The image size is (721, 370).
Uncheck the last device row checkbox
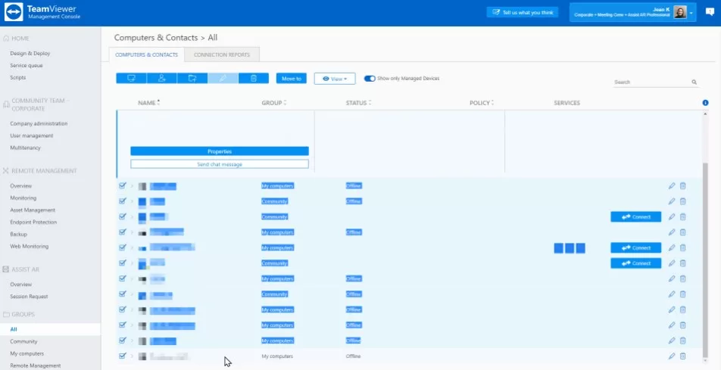[123, 356]
